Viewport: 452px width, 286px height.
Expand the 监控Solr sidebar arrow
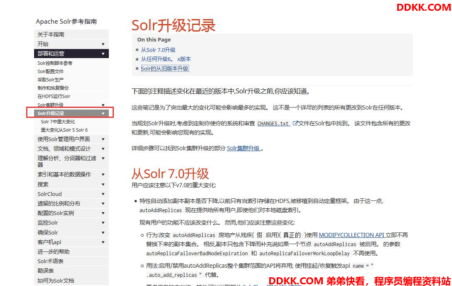pos(103,222)
